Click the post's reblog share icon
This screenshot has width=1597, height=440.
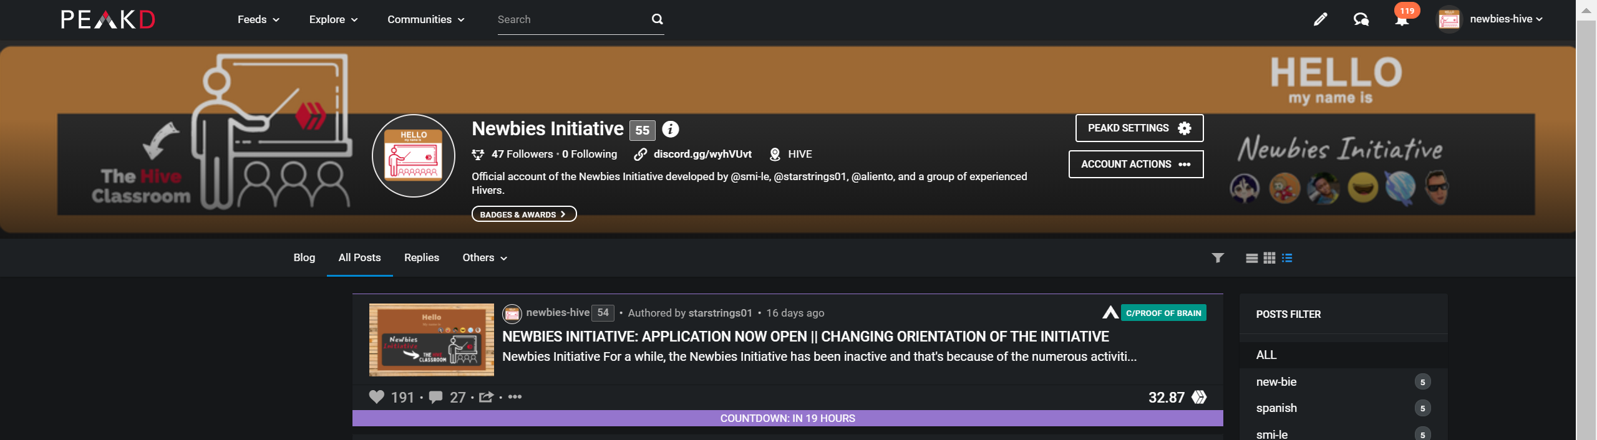[x=487, y=397]
